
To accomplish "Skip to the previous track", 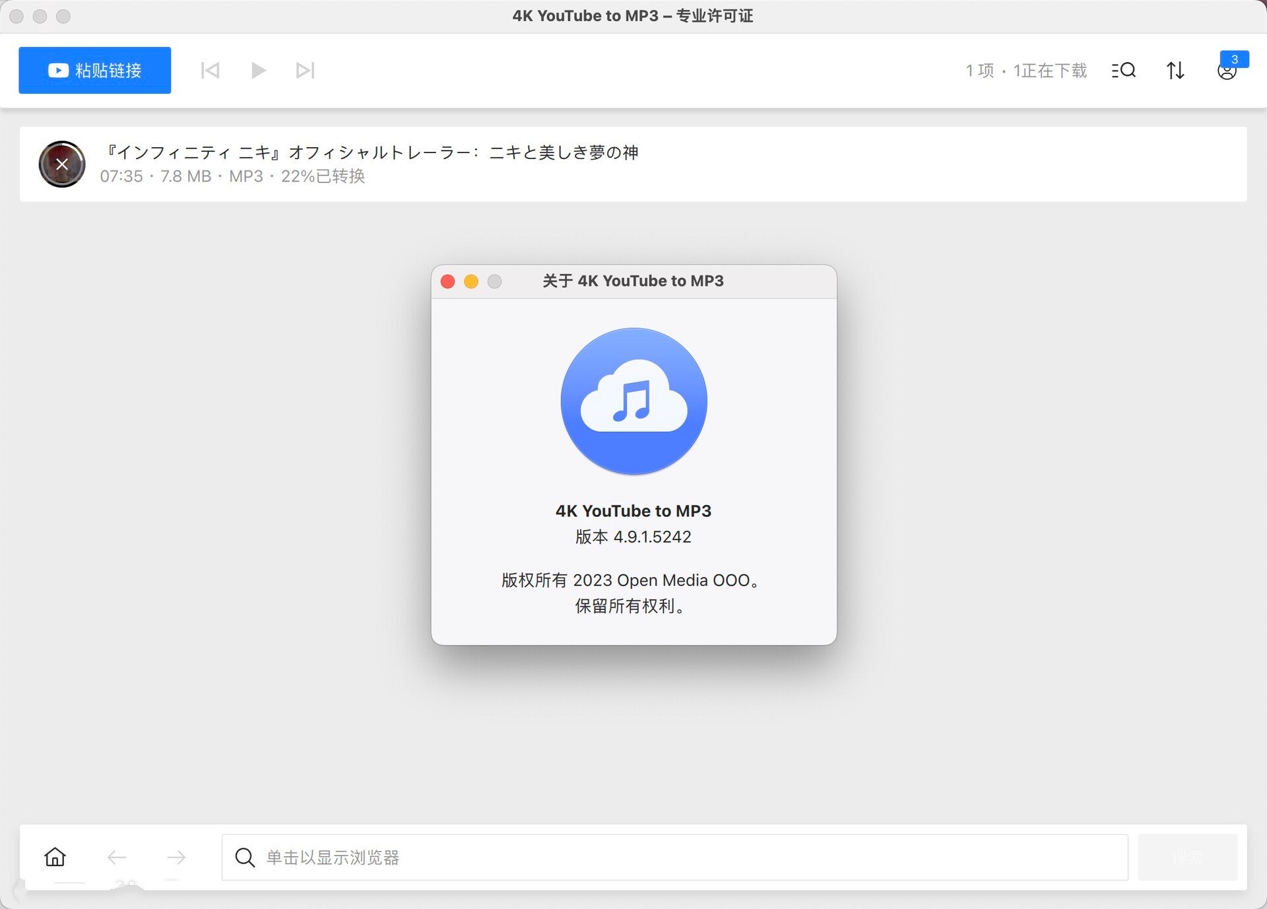I will pyautogui.click(x=210, y=70).
